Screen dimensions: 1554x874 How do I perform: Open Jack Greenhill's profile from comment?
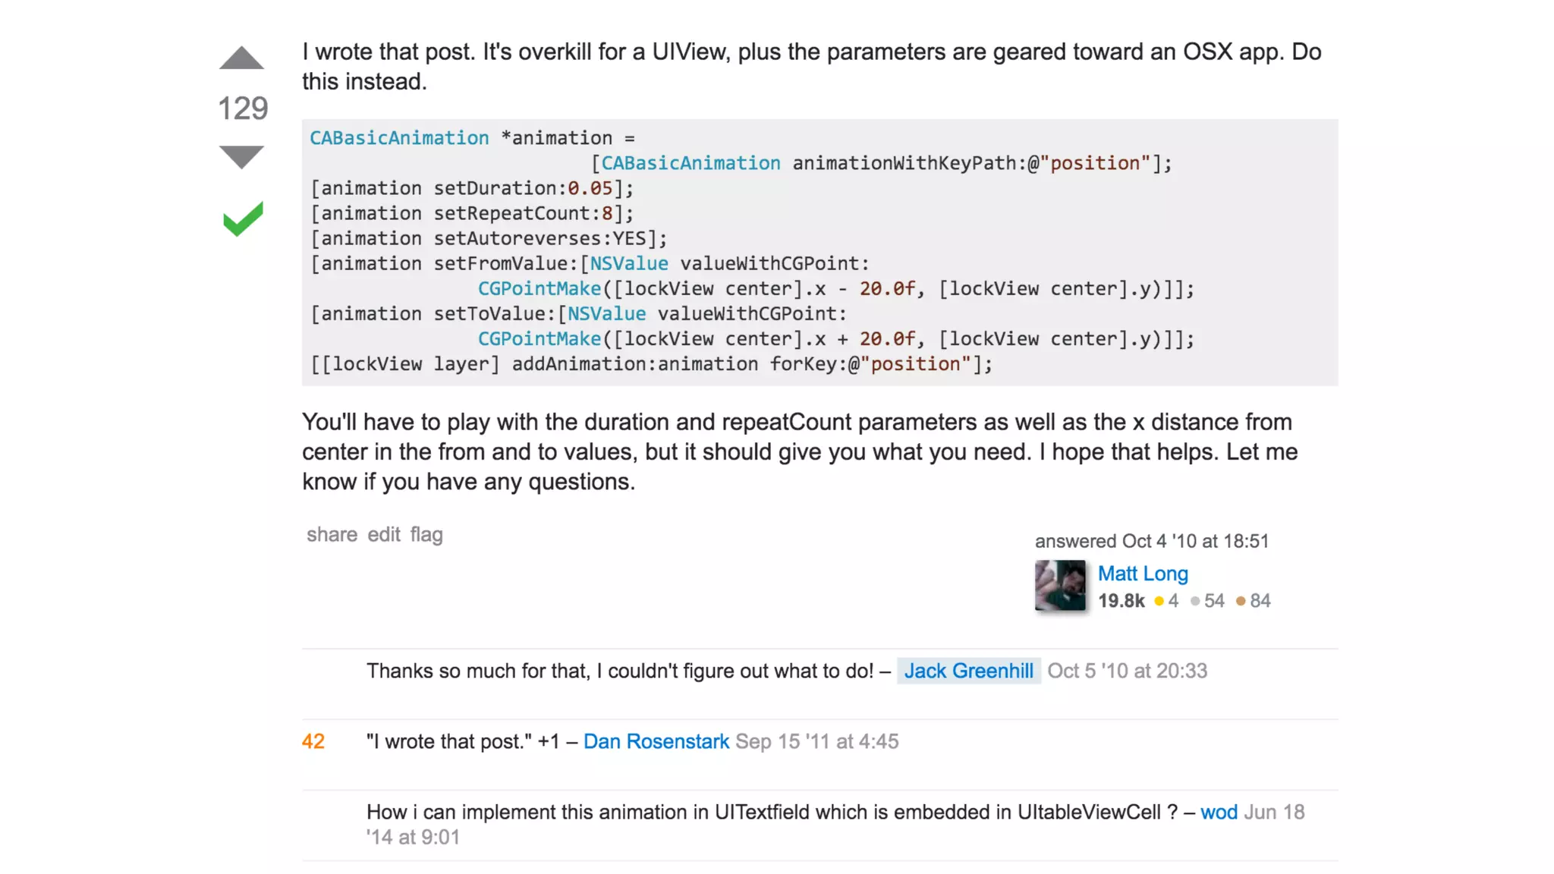pos(968,671)
